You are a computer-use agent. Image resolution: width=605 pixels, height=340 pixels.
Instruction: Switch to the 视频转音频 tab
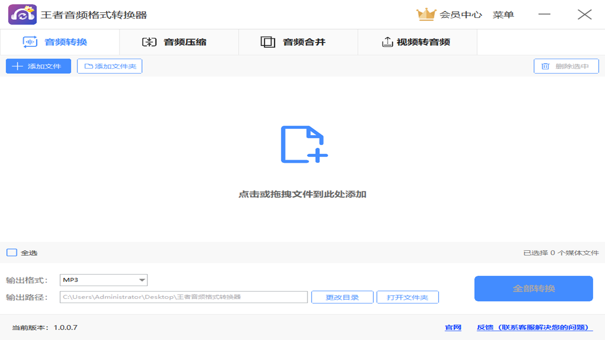[418, 42]
